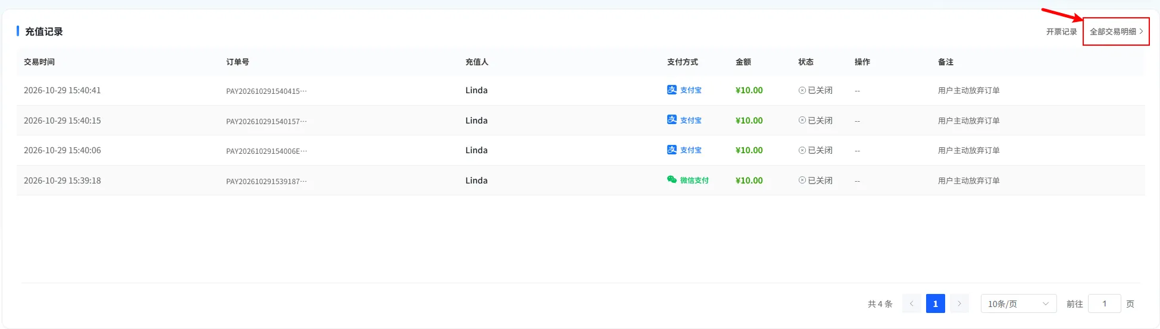Viewport: 1160px width, 329px height.
Task: Click Alipay icon in the 15:40:41 row
Action: [x=672, y=90]
